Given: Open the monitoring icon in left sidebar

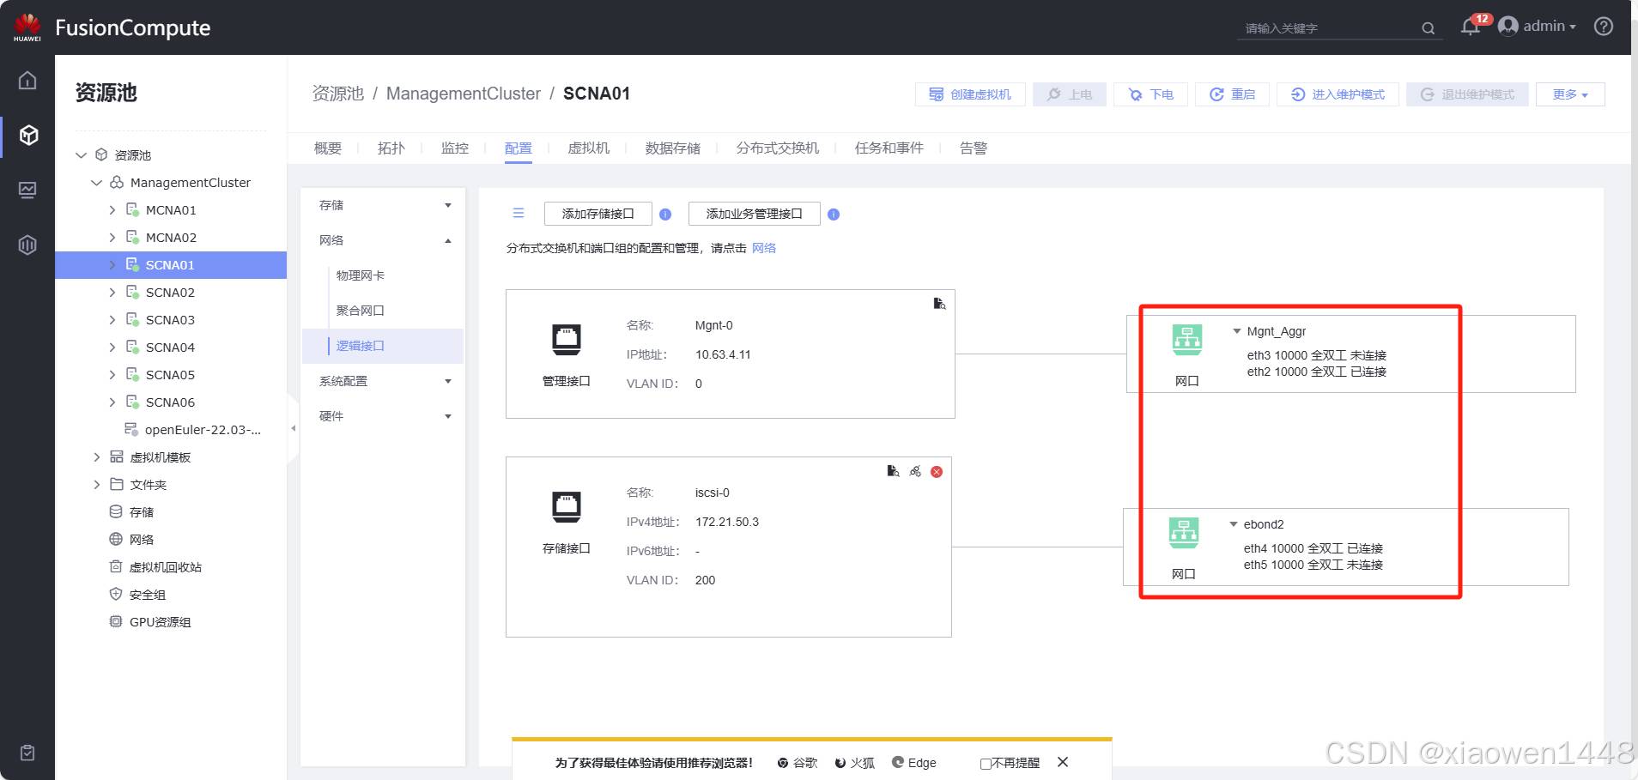Looking at the screenshot, I should (27, 190).
